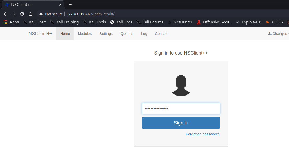Click the browser back arrow

tap(5, 14)
